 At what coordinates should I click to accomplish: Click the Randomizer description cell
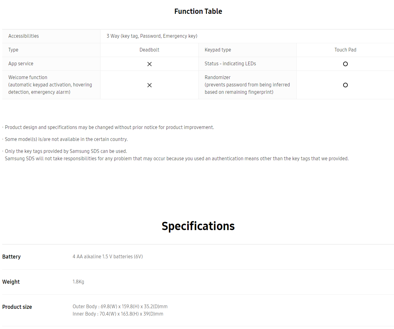coord(247,85)
